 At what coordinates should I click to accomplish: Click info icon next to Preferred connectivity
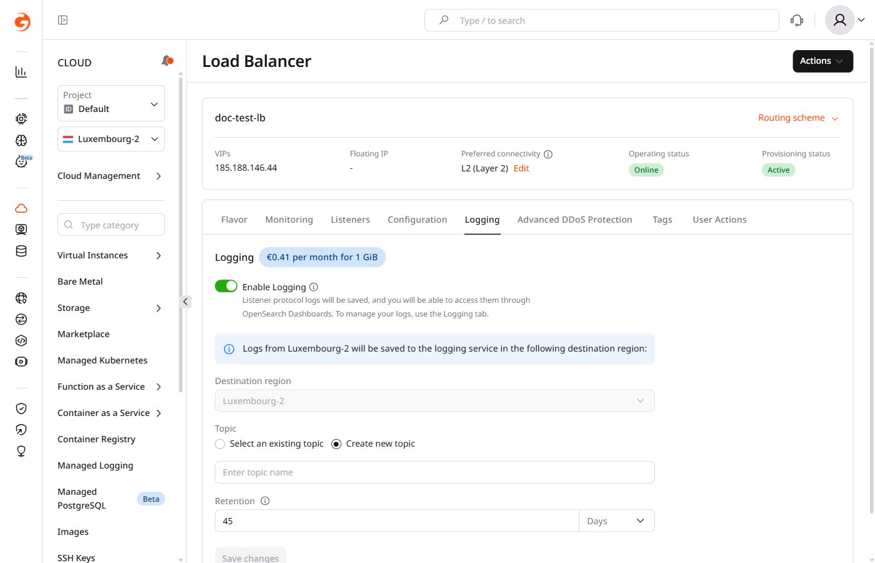[x=548, y=154]
